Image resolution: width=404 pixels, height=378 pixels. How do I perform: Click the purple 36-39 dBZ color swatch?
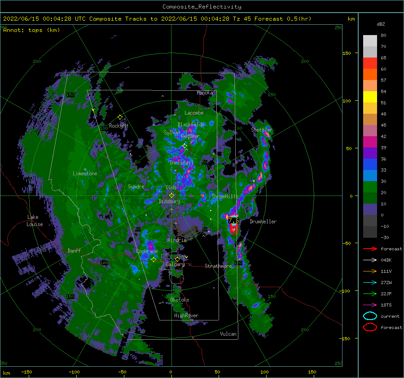coord(370,153)
